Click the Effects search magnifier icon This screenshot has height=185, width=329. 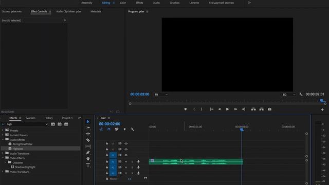pos(3,124)
